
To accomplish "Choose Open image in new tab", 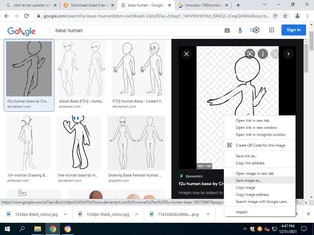I will tap(260, 173).
